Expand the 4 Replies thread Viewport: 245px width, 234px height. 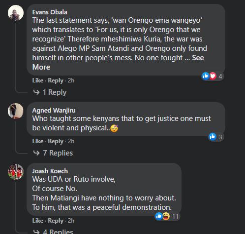tap(53, 232)
